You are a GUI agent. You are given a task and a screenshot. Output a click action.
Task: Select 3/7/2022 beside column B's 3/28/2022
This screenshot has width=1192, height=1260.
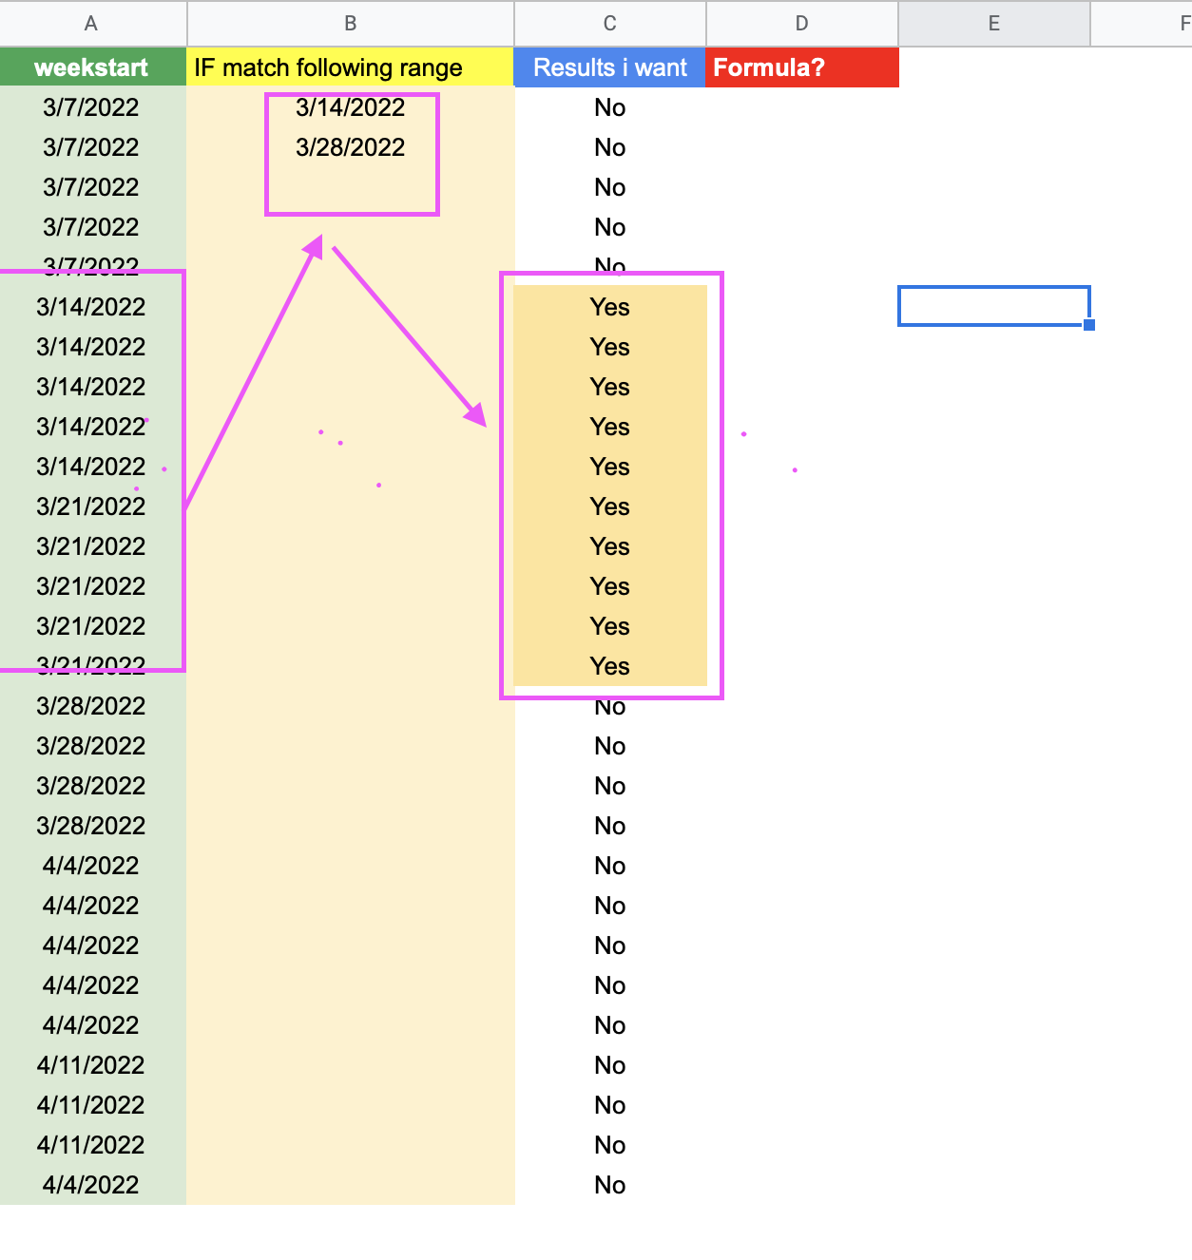pyautogui.click(x=91, y=147)
